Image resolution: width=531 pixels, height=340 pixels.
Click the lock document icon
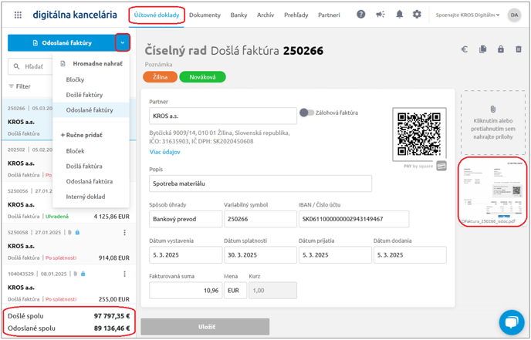click(x=501, y=49)
